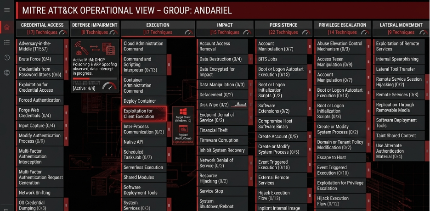Screen dimensions: 430x211
Task: Click the gauge beside Active: 4/4
Action: (x=109, y=86)
